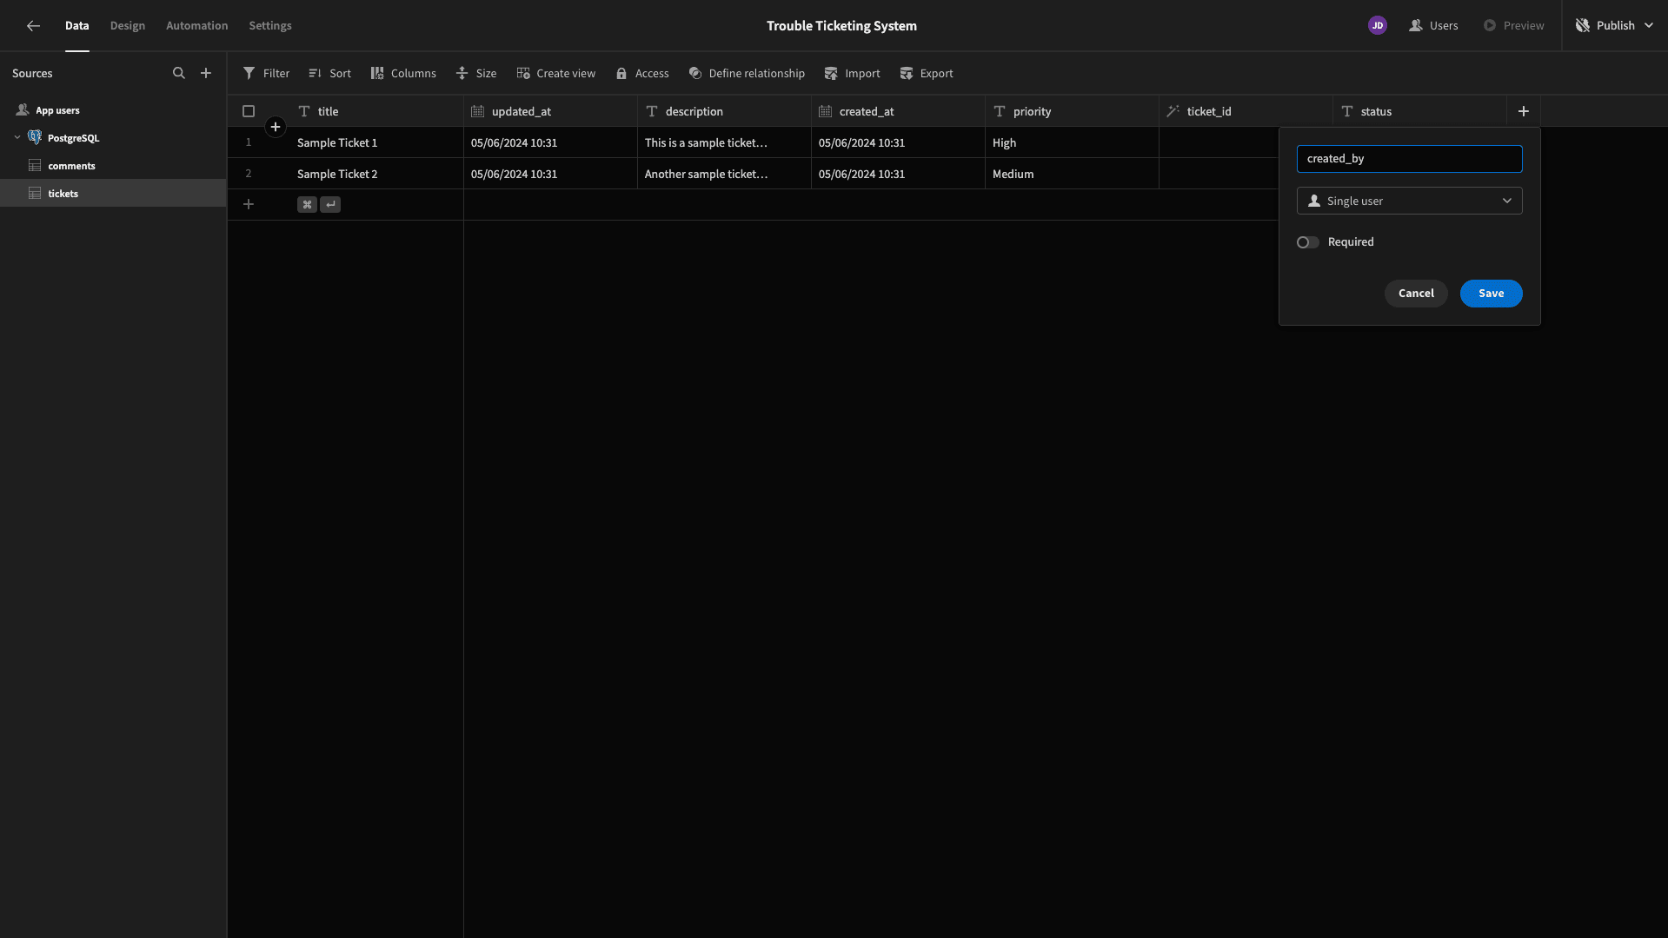This screenshot has height=938, width=1668.
Task: Switch to the Data tab
Action: pos(77,26)
